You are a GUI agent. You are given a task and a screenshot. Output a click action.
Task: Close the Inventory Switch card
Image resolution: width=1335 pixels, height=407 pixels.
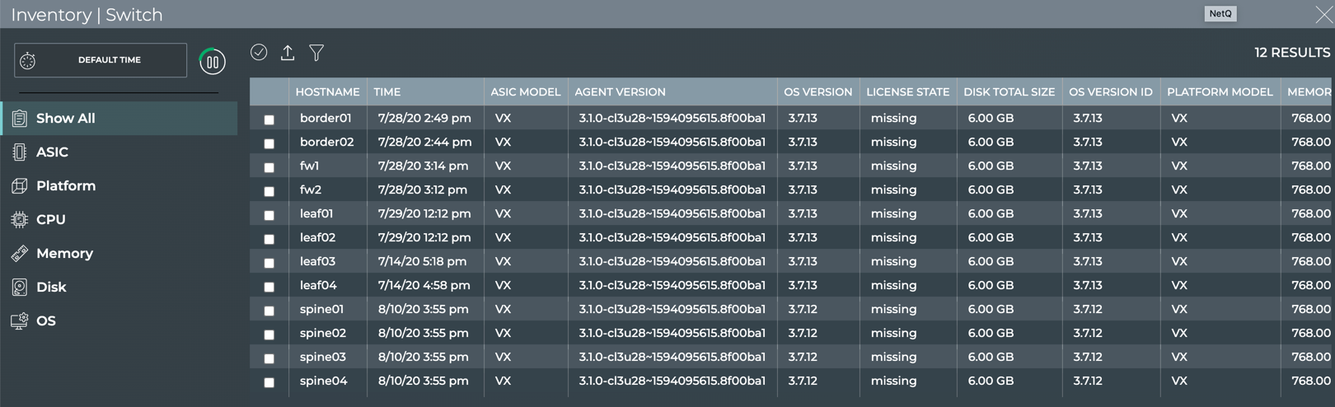coord(1323,15)
